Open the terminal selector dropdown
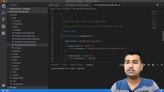This screenshot has width=164, height=92. 122,65
